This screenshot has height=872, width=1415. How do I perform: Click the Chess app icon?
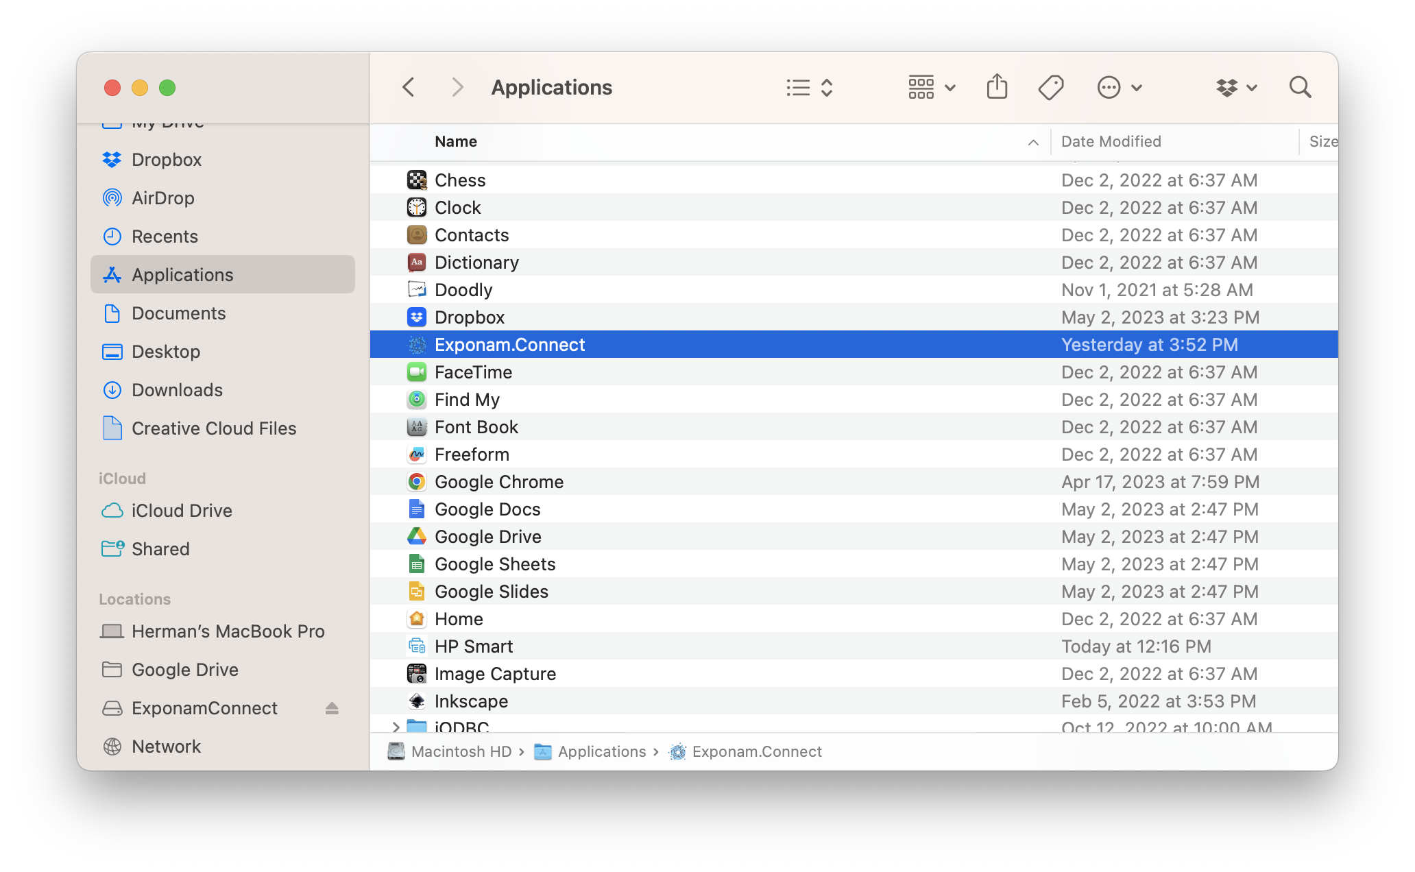tap(417, 180)
